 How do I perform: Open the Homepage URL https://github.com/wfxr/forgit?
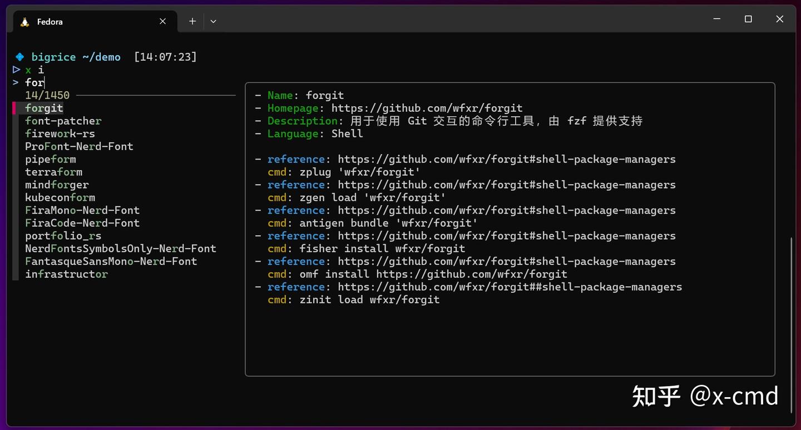click(x=427, y=108)
